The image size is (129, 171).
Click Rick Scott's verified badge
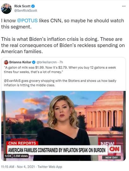tap(33, 6)
